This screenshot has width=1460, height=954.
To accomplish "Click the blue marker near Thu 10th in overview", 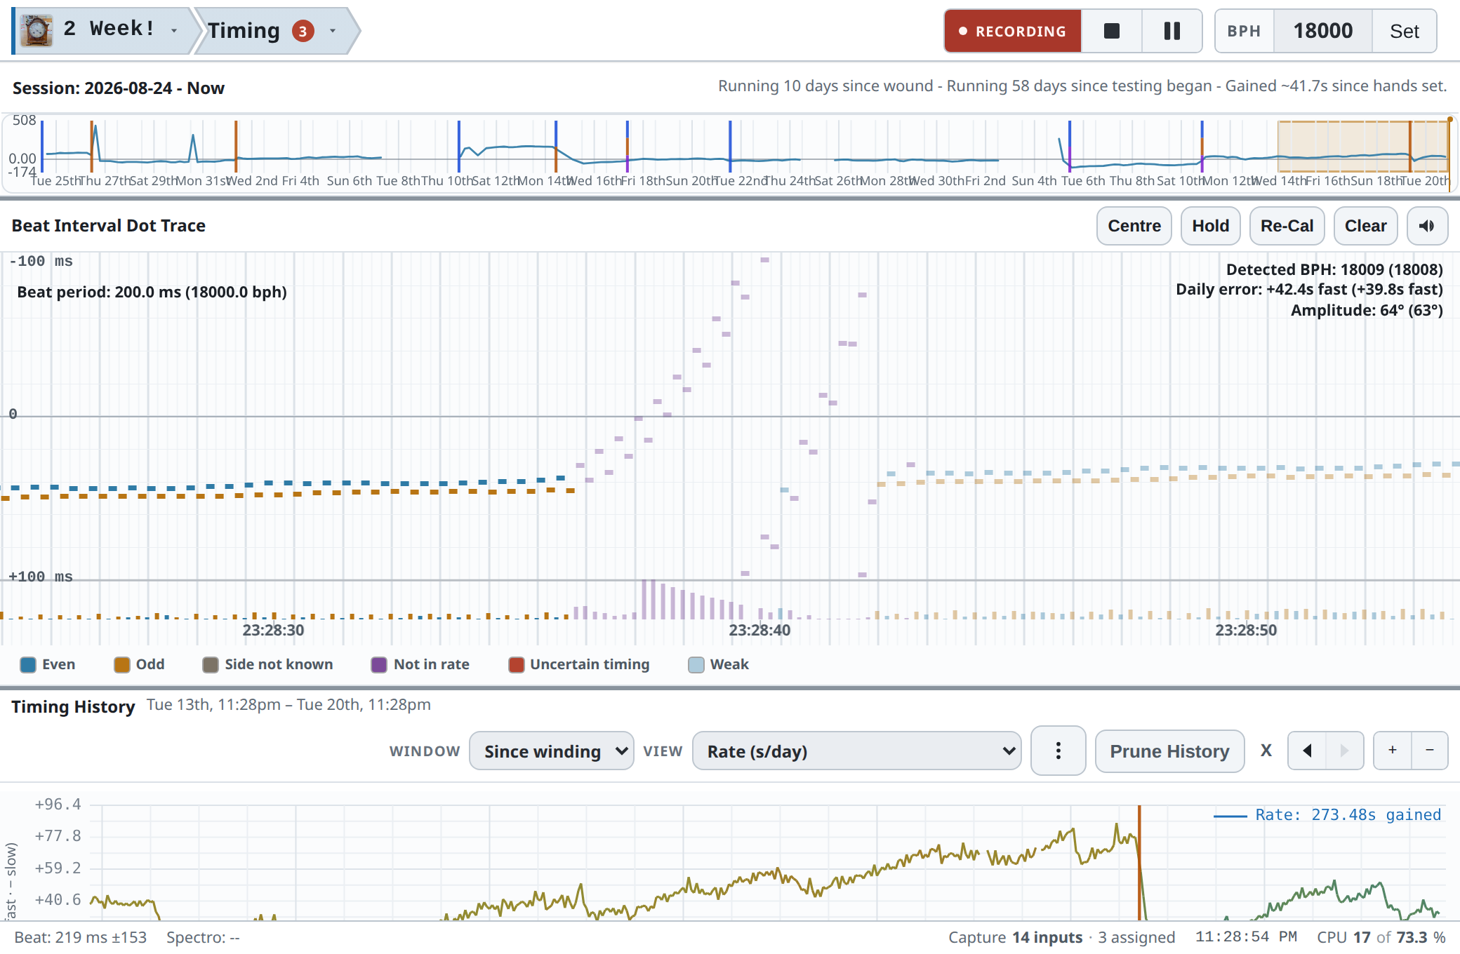I will [x=459, y=146].
